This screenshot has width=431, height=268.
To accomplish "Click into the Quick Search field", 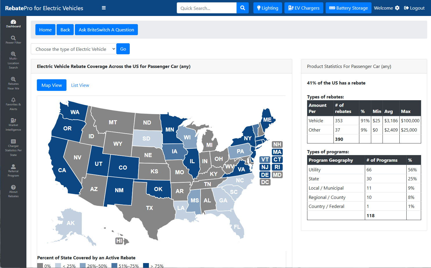I will (x=207, y=8).
